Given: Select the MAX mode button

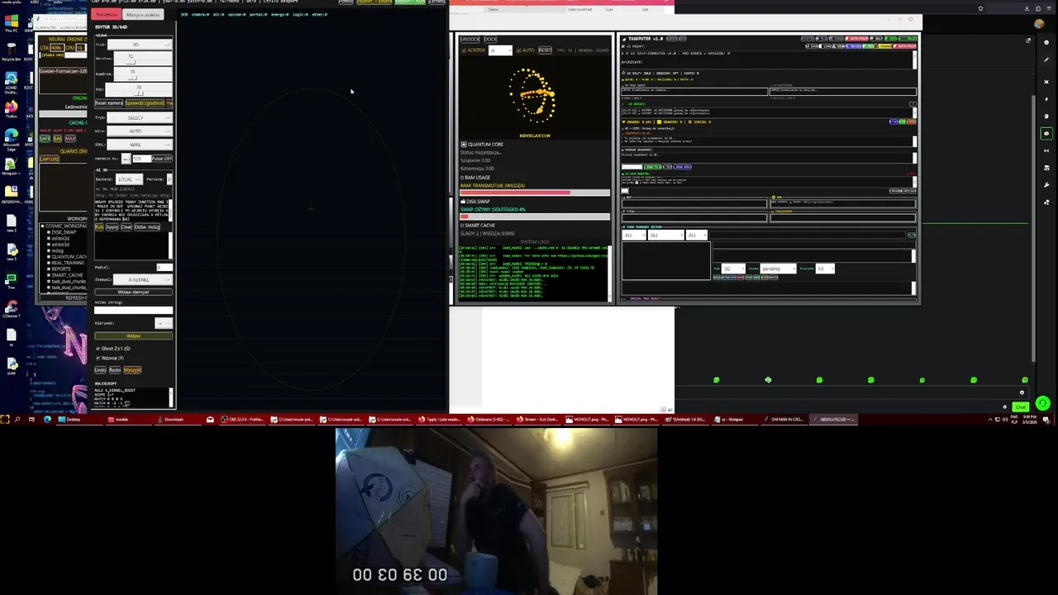Looking at the screenshot, I should 70,138.
